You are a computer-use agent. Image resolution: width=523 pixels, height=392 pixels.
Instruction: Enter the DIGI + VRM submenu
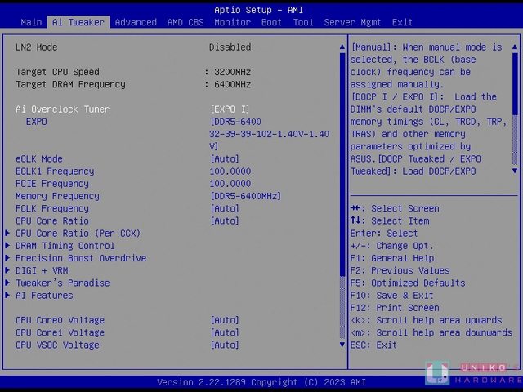click(x=42, y=270)
